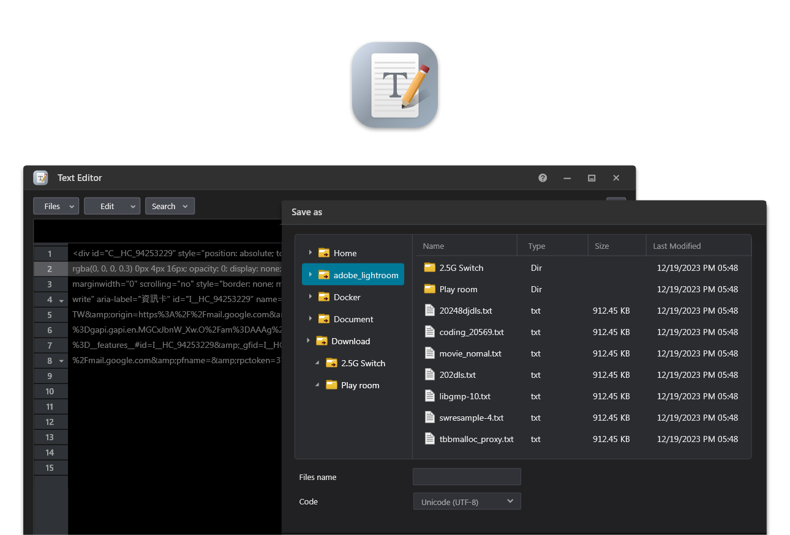Click the movie_nomal.txt file icon
This screenshot has height=535, width=790.
pos(430,353)
